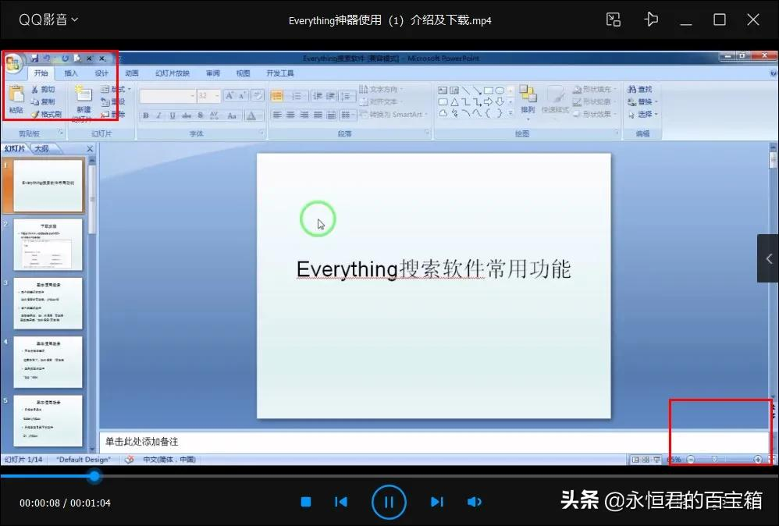Click the 新建幻灯片 button

tap(83, 101)
